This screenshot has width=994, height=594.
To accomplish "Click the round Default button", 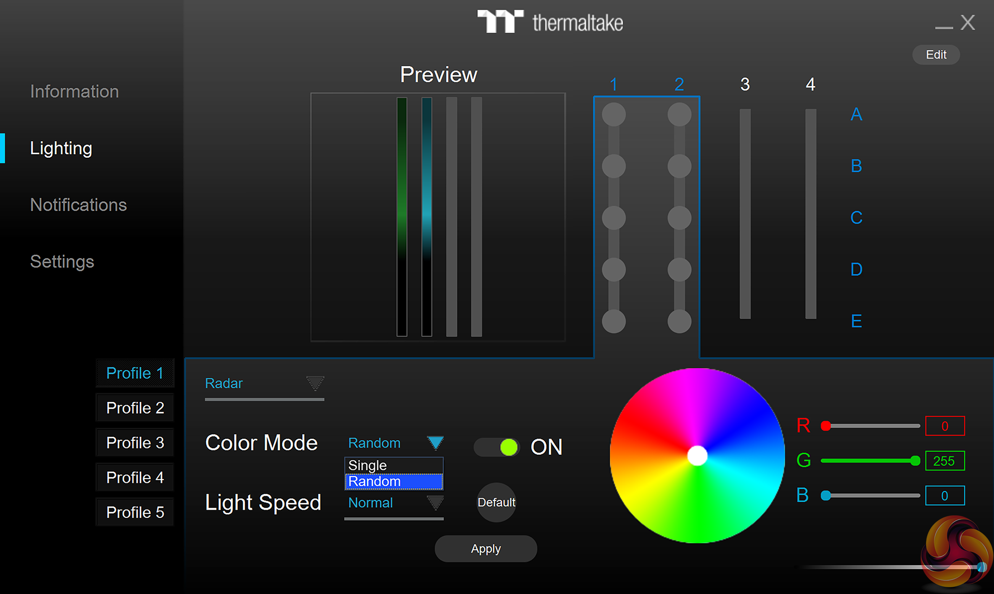I will click(496, 502).
